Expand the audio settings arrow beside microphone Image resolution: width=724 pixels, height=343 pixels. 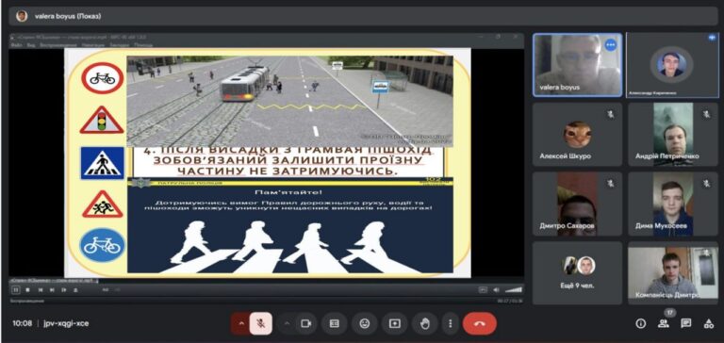tap(241, 323)
